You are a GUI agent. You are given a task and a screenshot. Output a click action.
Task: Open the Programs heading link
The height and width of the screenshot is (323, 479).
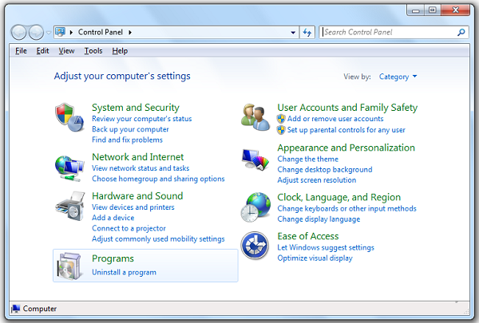pyautogui.click(x=113, y=258)
